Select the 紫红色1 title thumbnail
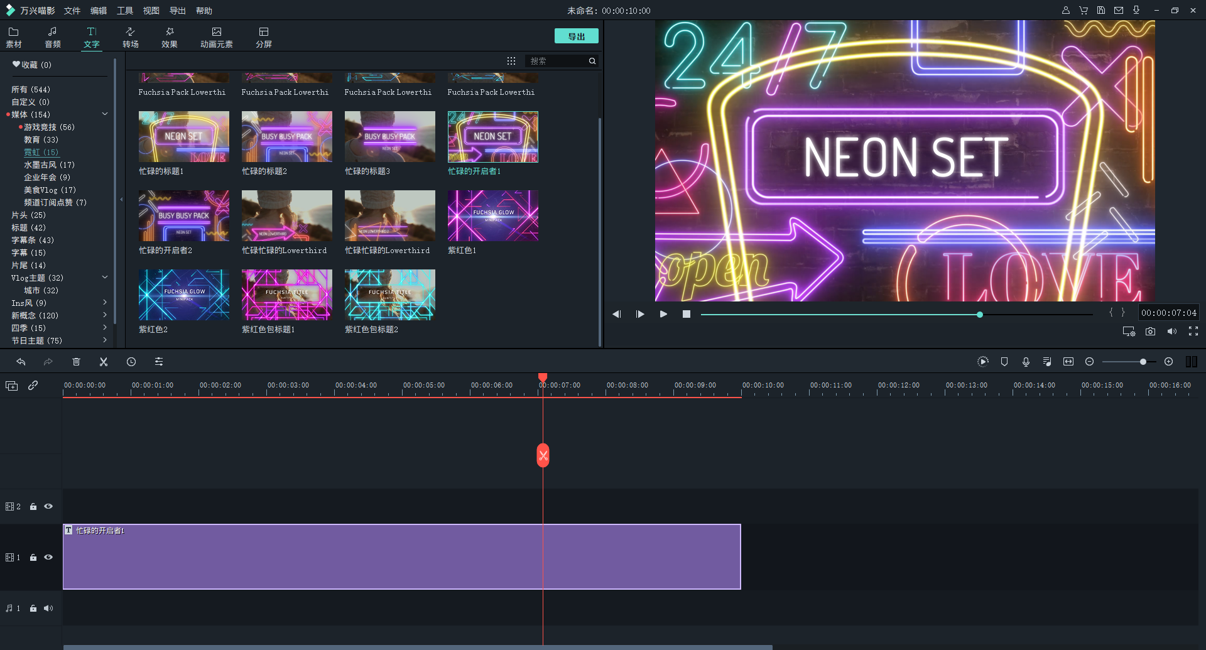This screenshot has width=1206, height=650. [492, 215]
